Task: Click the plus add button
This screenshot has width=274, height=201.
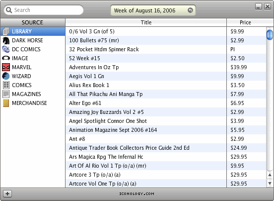Action: (x=7, y=194)
